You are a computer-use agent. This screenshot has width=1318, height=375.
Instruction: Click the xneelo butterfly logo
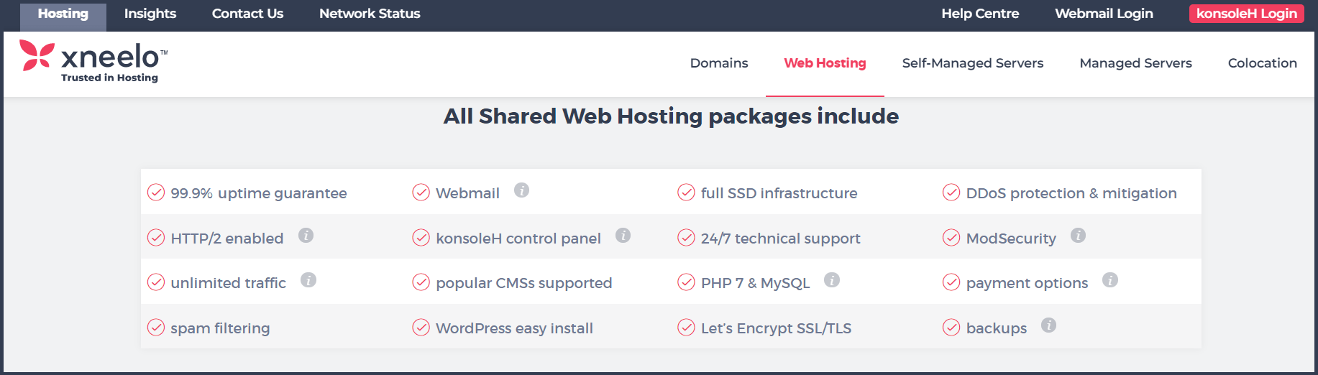point(37,55)
